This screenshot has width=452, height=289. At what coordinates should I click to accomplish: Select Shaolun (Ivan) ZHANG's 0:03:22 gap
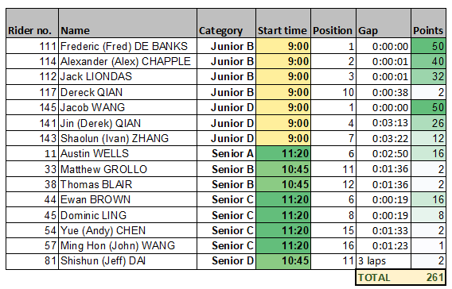(x=384, y=138)
